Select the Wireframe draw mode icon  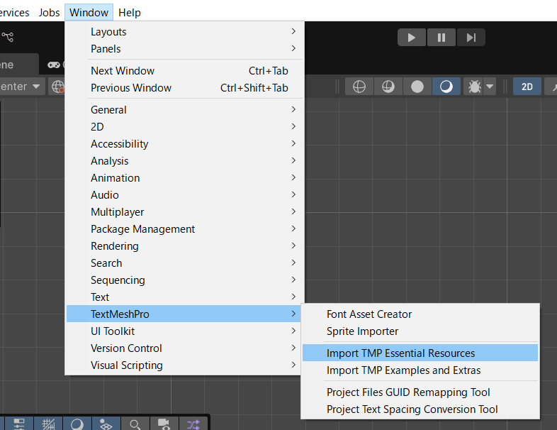[359, 87]
